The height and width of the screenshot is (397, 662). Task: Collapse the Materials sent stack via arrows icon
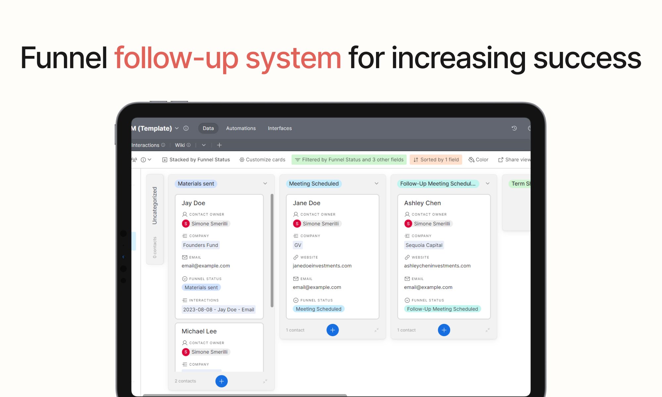click(x=265, y=381)
